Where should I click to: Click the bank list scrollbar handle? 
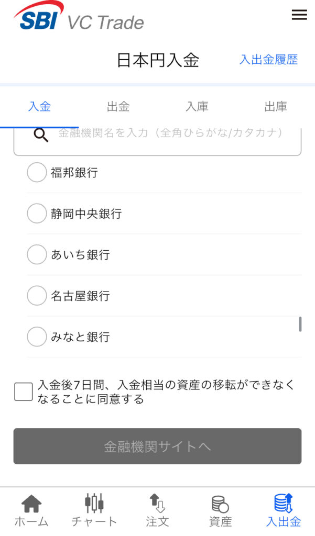[300, 324]
